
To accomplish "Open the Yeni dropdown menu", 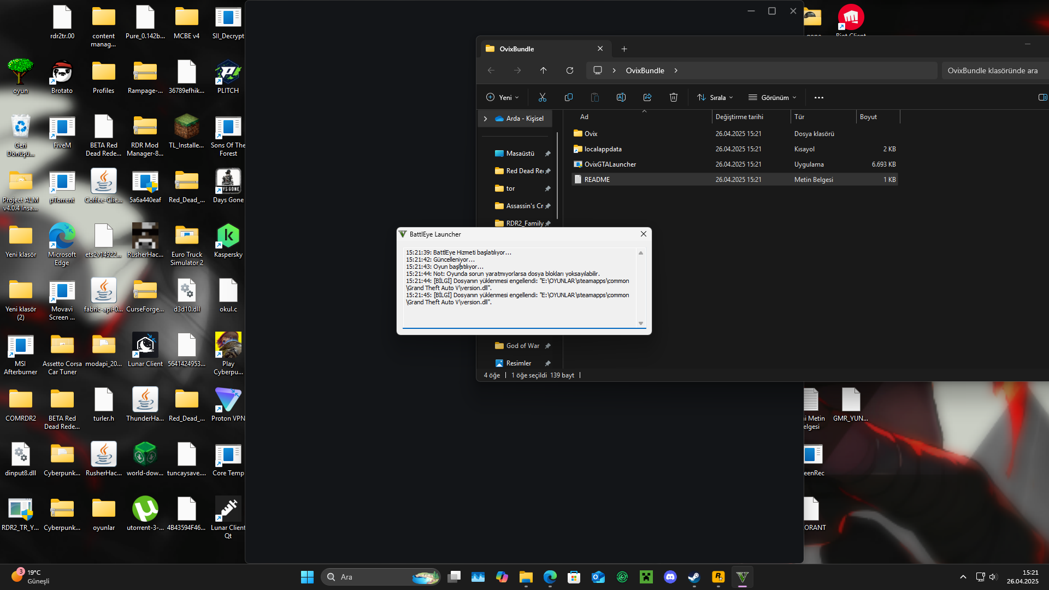I will [x=502, y=97].
